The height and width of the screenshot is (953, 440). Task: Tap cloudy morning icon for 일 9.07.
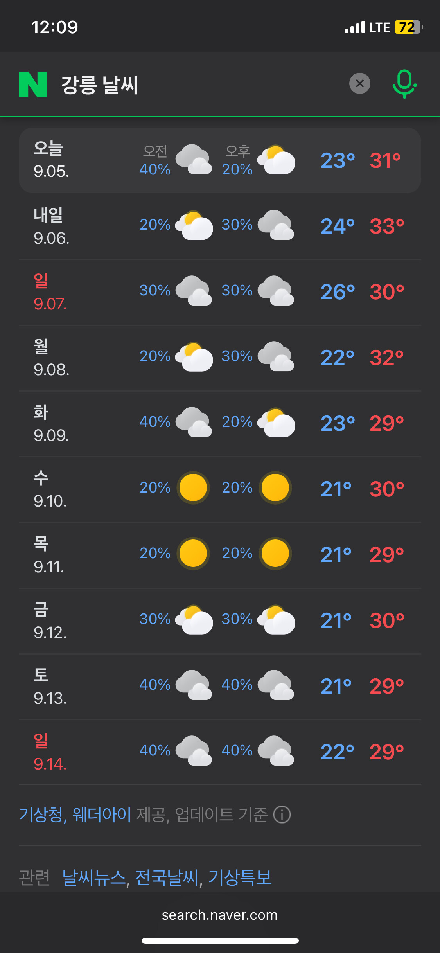point(194,291)
